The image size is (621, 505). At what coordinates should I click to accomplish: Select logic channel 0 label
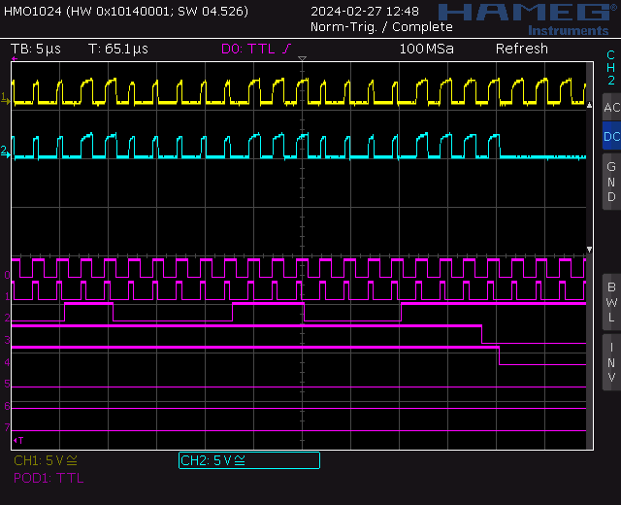pyautogui.click(x=7, y=276)
